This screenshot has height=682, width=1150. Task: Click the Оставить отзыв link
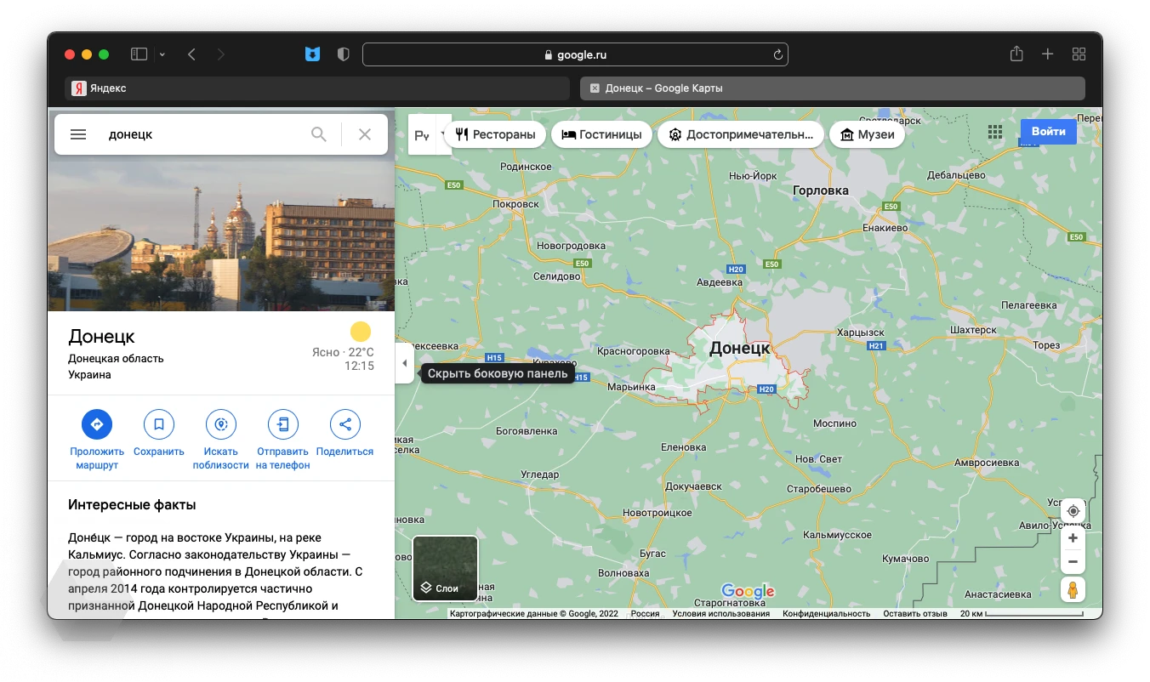coord(915,613)
